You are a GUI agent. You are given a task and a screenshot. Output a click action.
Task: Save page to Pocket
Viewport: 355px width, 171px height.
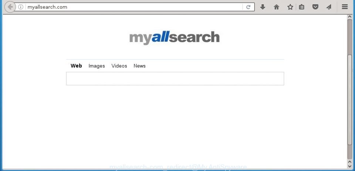315,7
